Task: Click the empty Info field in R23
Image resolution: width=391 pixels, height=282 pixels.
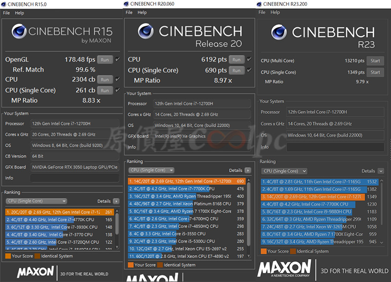Action: (x=335, y=147)
